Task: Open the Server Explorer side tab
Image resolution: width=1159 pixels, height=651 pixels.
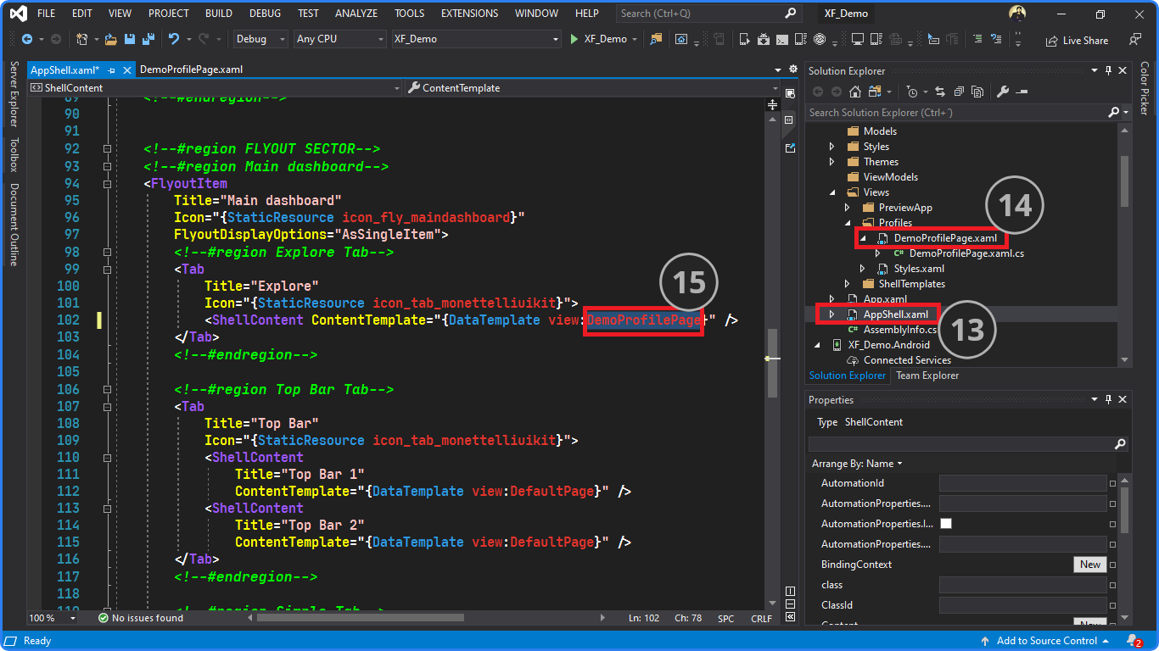Action: point(14,94)
